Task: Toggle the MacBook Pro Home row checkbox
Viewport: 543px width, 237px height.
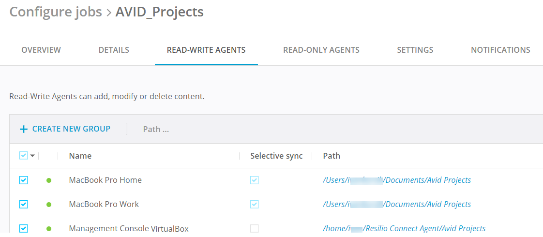Action: click(x=24, y=180)
